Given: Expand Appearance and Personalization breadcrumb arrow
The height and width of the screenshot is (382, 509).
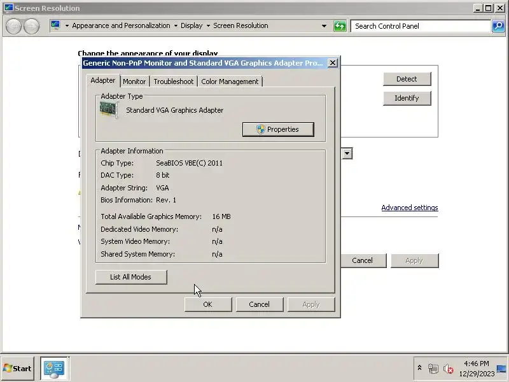Looking at the screenshot, I should coord(176,25).
